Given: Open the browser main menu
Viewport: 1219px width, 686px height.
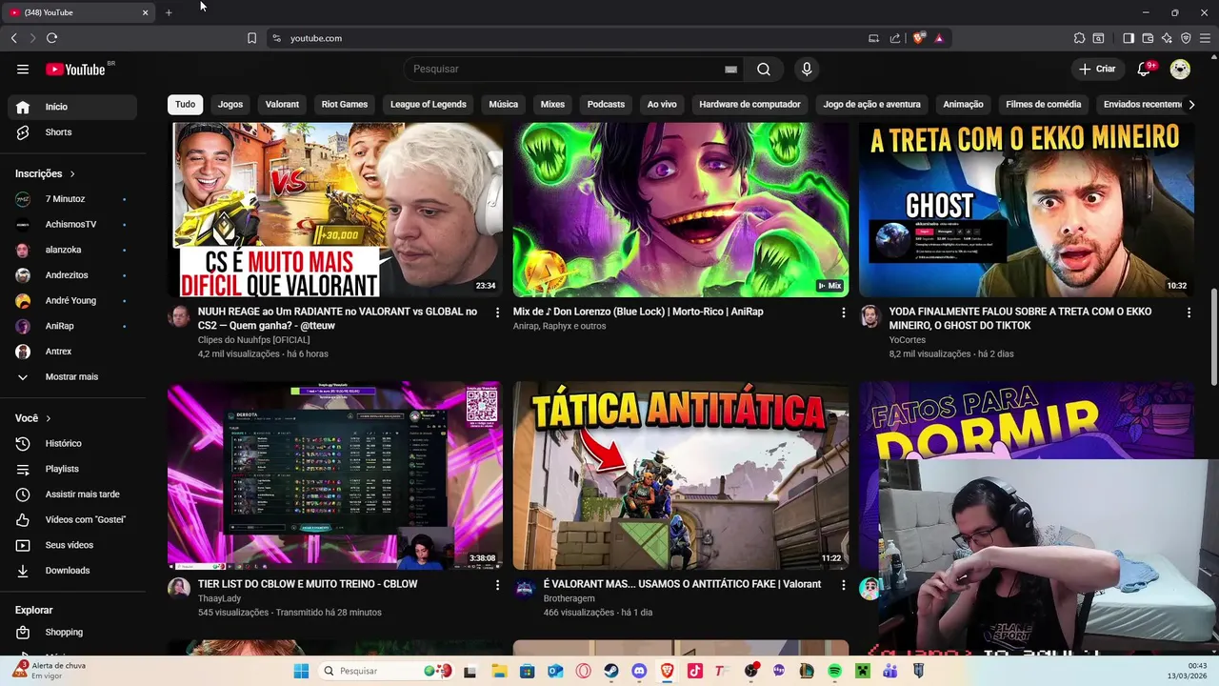Looking at the screenshot, I should tap(1205, 38).
